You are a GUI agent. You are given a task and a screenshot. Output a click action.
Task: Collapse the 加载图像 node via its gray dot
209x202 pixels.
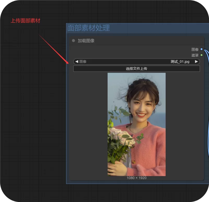click(73, 41)
